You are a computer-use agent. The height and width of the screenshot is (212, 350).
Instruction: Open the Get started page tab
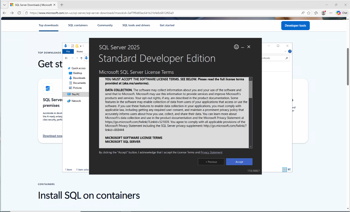click(x=167, y=25)
